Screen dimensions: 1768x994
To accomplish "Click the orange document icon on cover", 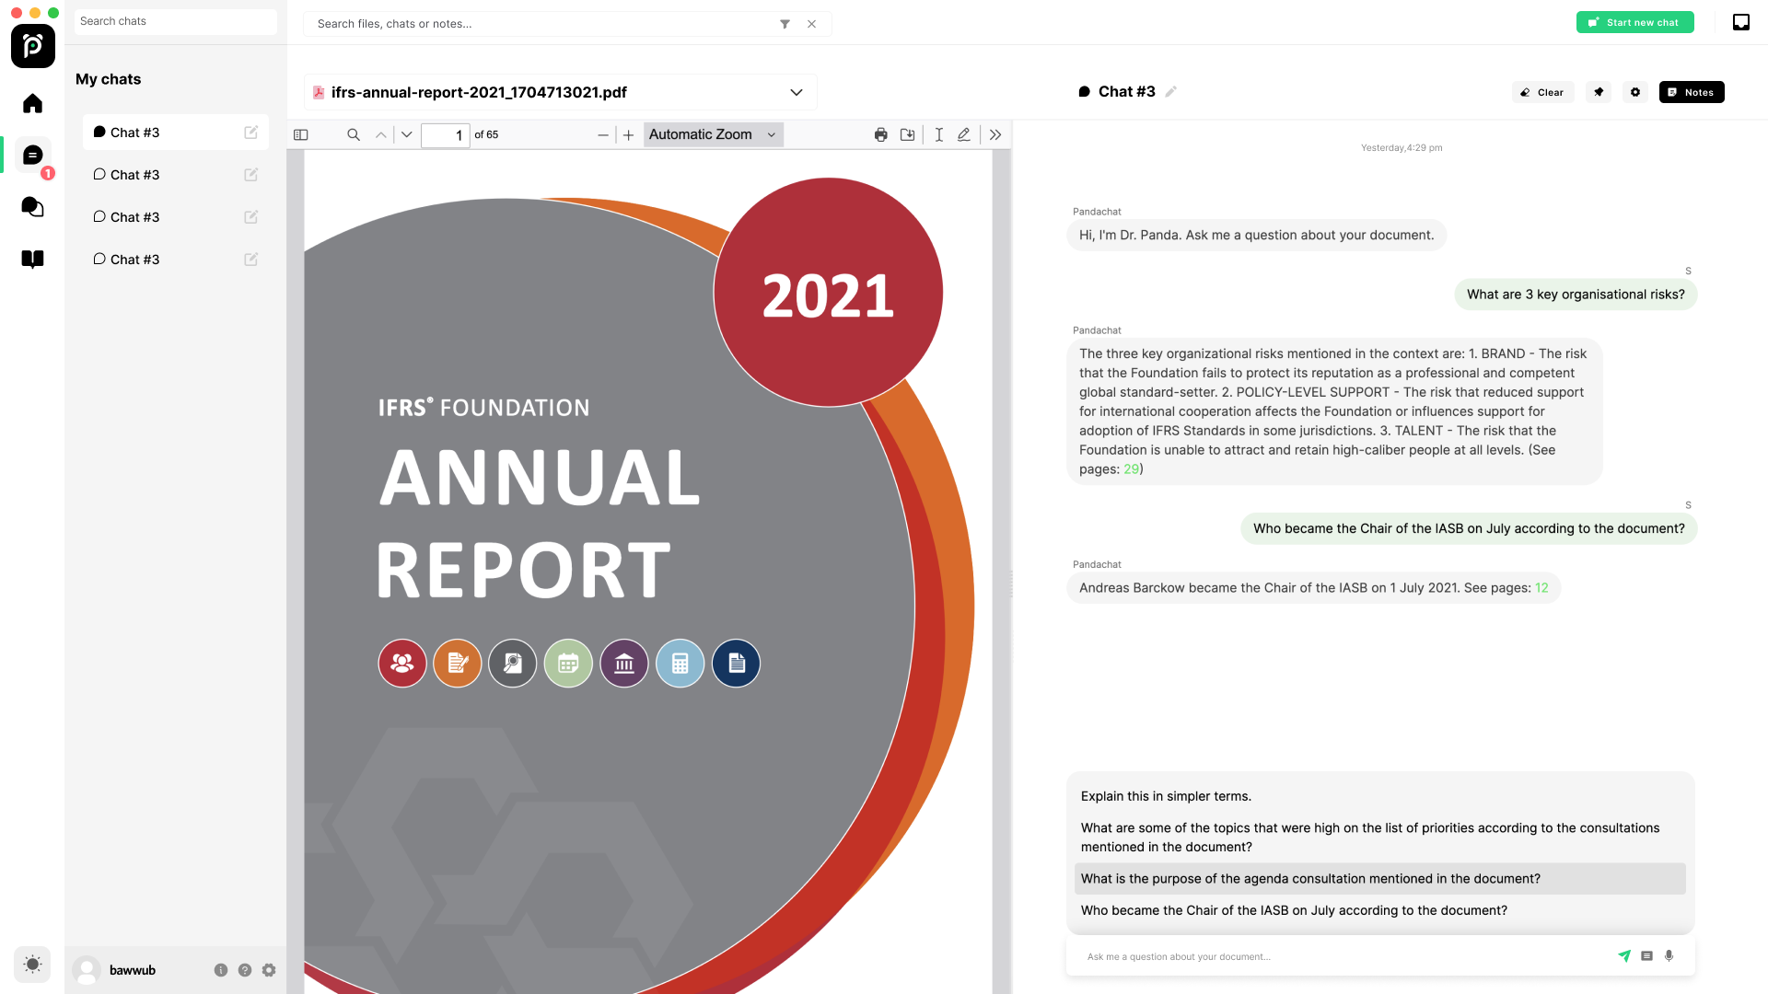I will tap(458, 664).
